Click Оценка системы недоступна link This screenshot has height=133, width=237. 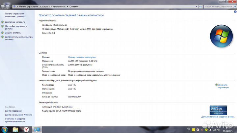pyautogui.click(x=82, y=57)
